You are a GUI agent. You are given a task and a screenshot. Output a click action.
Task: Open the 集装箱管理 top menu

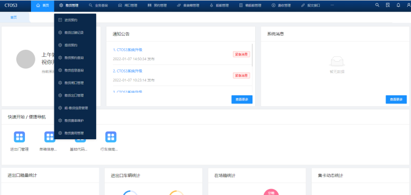point(188,5)
